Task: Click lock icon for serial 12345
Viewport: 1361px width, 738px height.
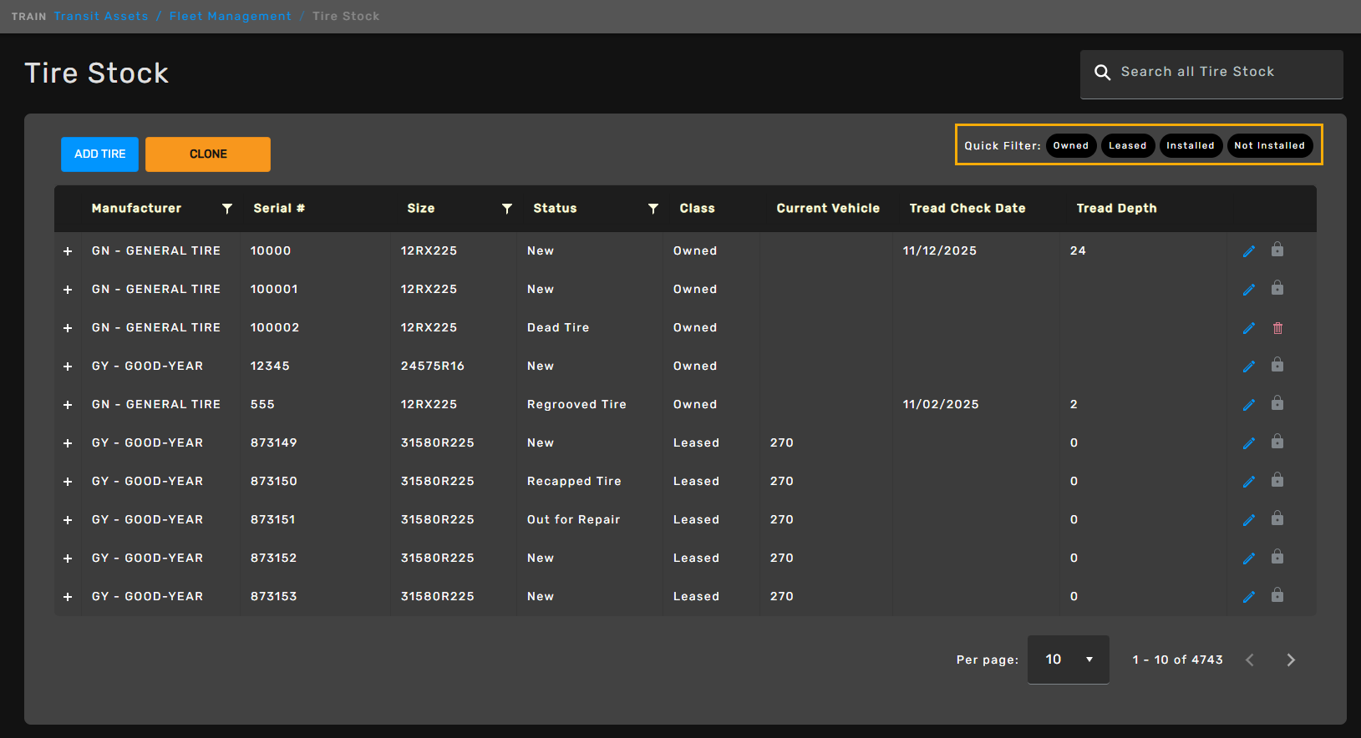Action: [1277, 366]
